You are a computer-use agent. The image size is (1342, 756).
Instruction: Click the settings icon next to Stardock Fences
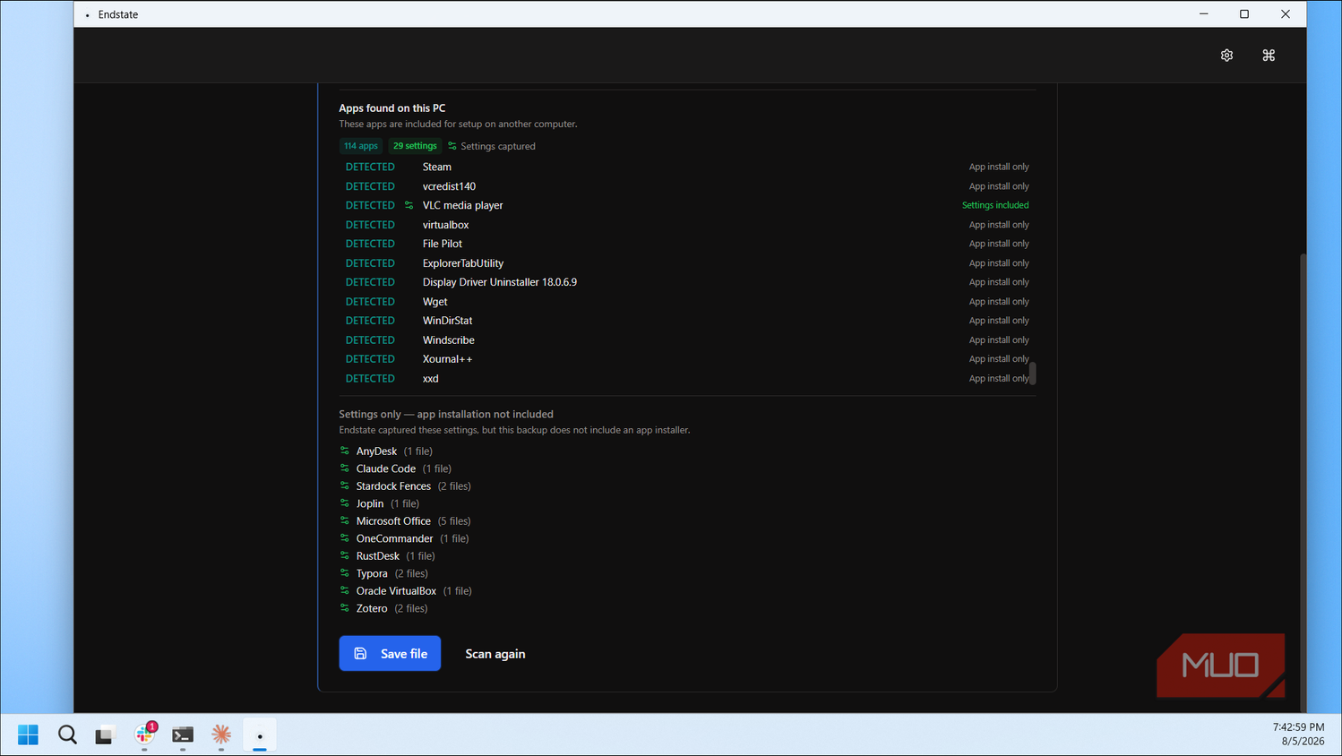click(x=345, y=485)
